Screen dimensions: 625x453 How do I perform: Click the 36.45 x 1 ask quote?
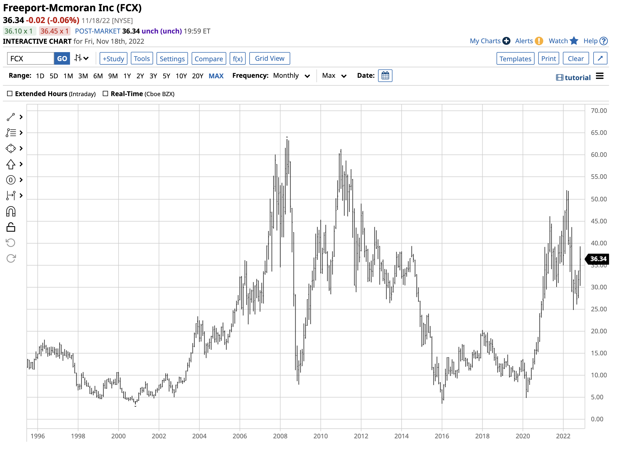point(55,31)
